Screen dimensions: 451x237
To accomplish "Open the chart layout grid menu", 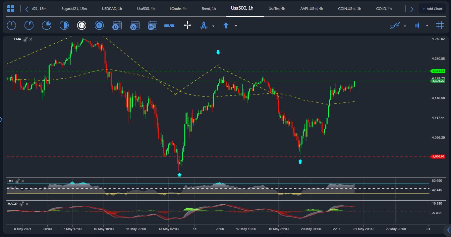I will (10, 9).
